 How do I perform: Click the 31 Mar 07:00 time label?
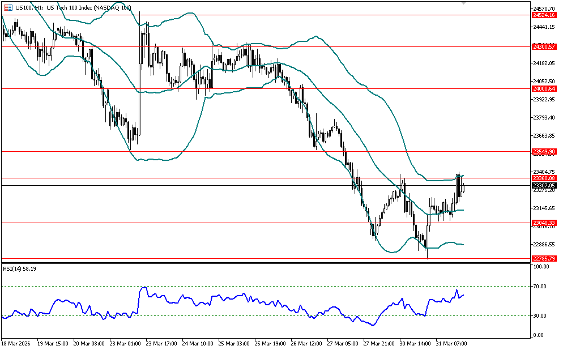(453, 344)
